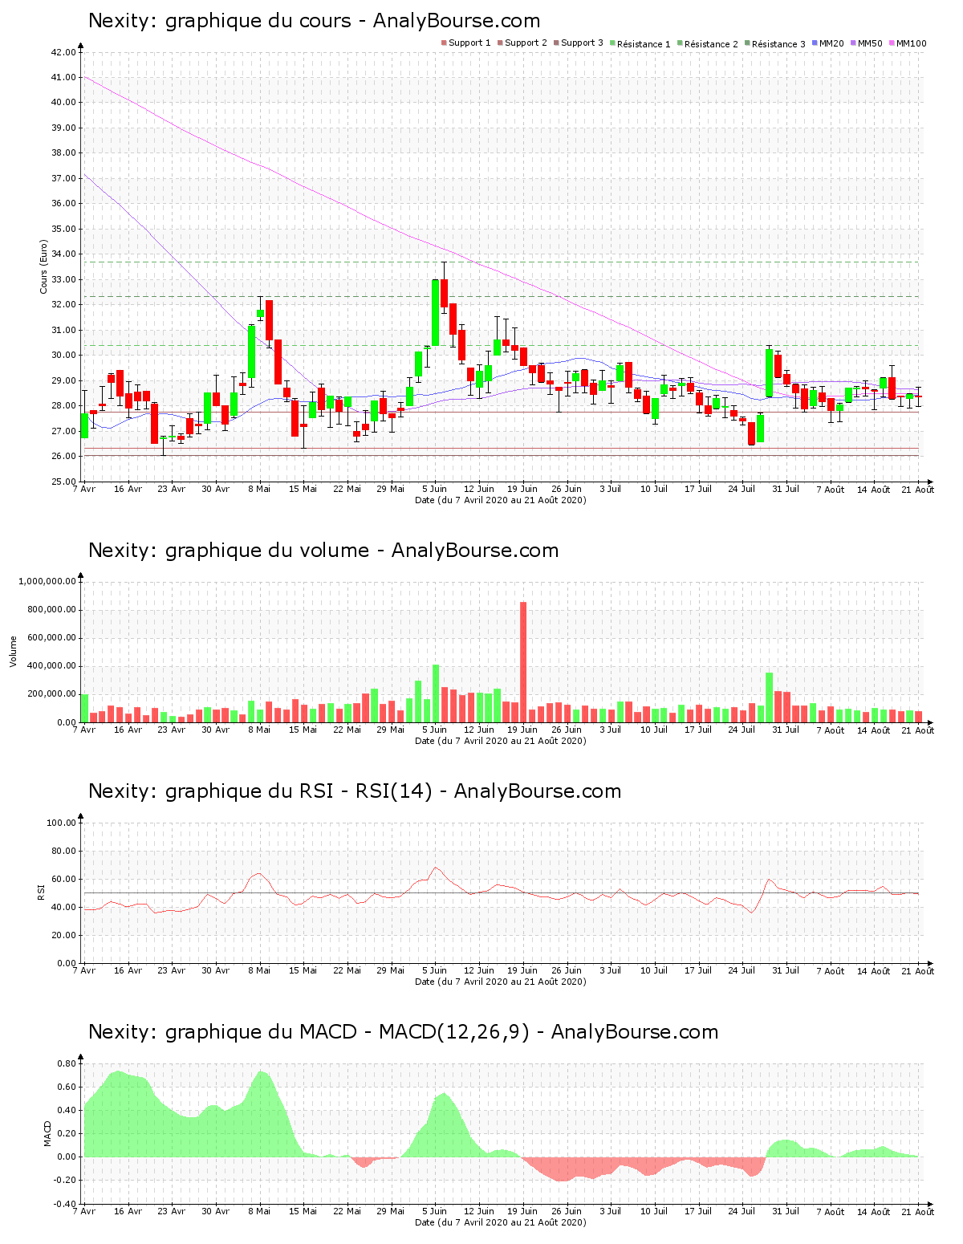
Task: Click the "Nexity: graphique du volume" title
Action: point(229,551)
